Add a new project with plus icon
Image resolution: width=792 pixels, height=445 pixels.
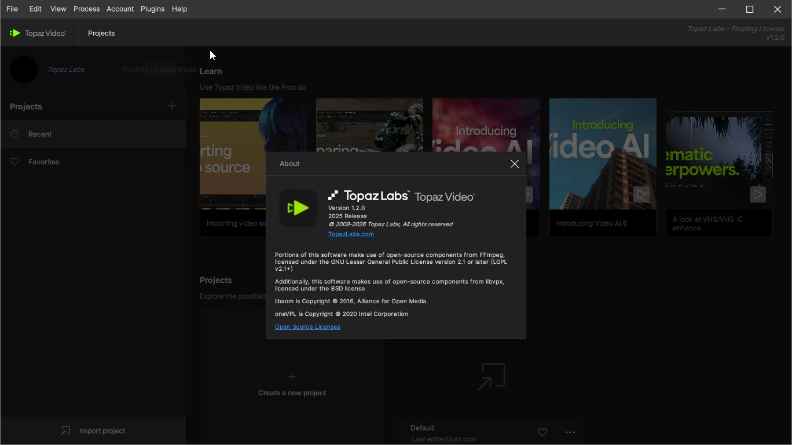[x=172, y=106]
